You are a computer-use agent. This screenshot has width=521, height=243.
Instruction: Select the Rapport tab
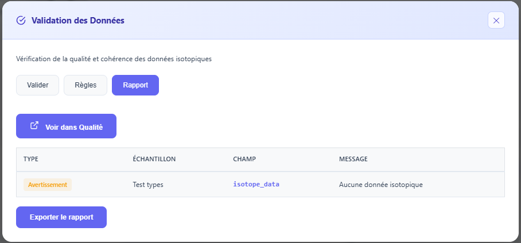(x=135, y=85)
